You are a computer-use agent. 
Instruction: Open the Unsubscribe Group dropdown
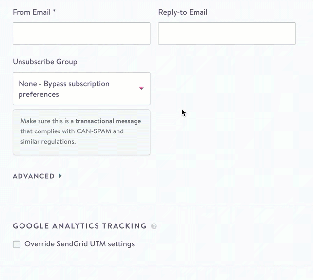coord(81,89)
